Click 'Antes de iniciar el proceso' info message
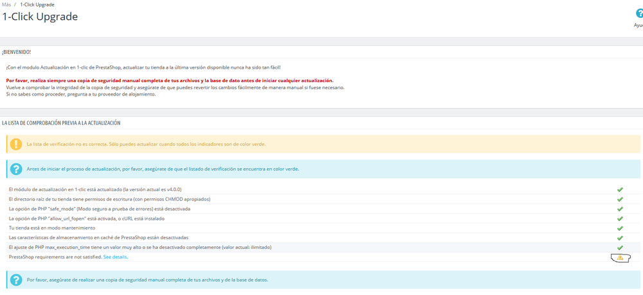Image resolution: width=643 pixels, height=295 pixels. point(163,169)
